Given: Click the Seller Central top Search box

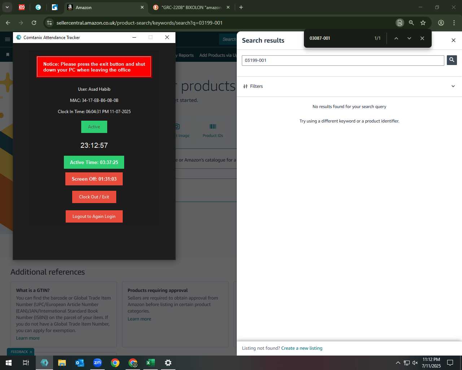Looking at the screenshot, I should pyautogui.click(x=228, y=39).
